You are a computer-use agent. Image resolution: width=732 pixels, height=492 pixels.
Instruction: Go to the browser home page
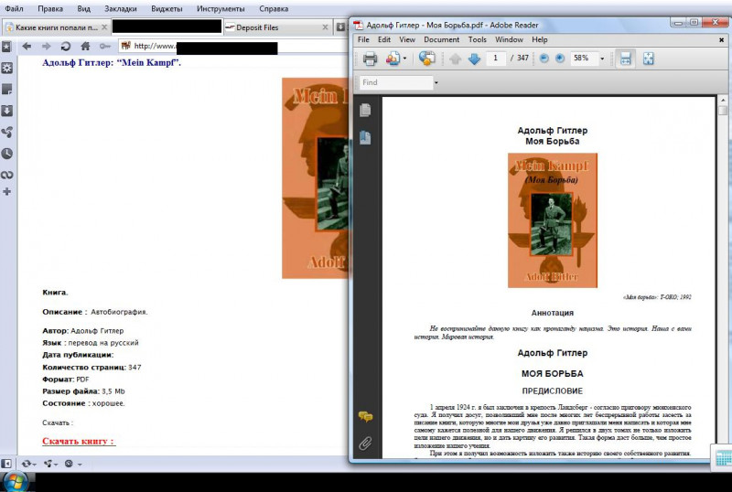(x=85, y=46)
